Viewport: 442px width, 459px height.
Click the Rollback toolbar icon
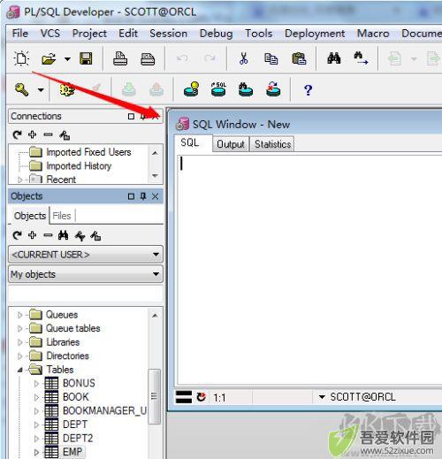156,89
